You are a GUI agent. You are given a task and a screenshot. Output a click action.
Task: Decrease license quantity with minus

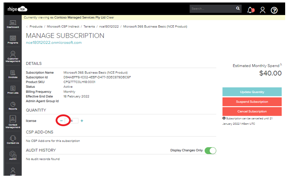click(61, 121)
